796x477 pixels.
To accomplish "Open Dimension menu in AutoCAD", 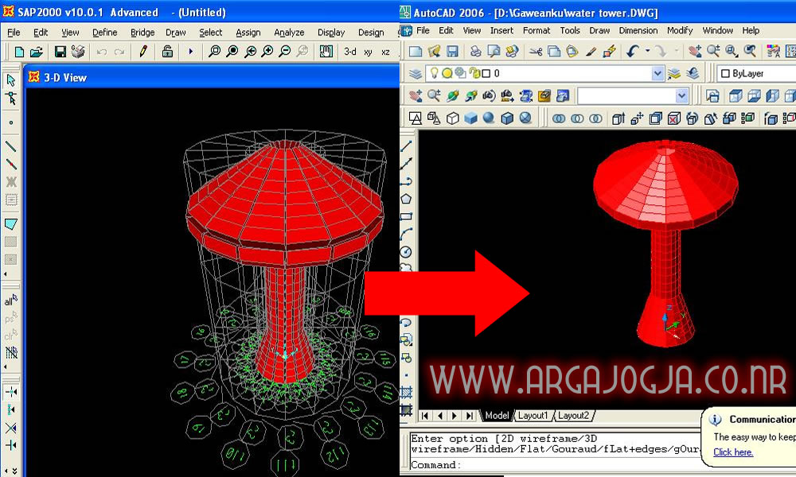I will 638,30.
